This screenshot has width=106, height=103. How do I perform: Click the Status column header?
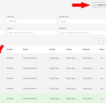pyautogui.click(x=102, y=49)
